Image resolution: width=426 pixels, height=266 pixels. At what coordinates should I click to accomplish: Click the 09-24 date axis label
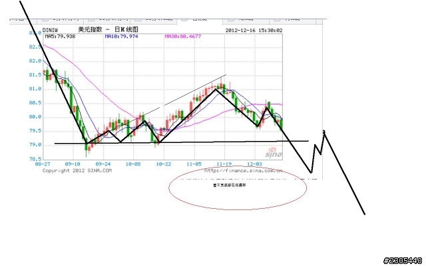(103, 164)
